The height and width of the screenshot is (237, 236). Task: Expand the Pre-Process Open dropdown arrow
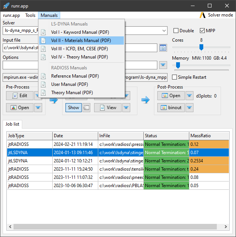(x=38, y=108)
